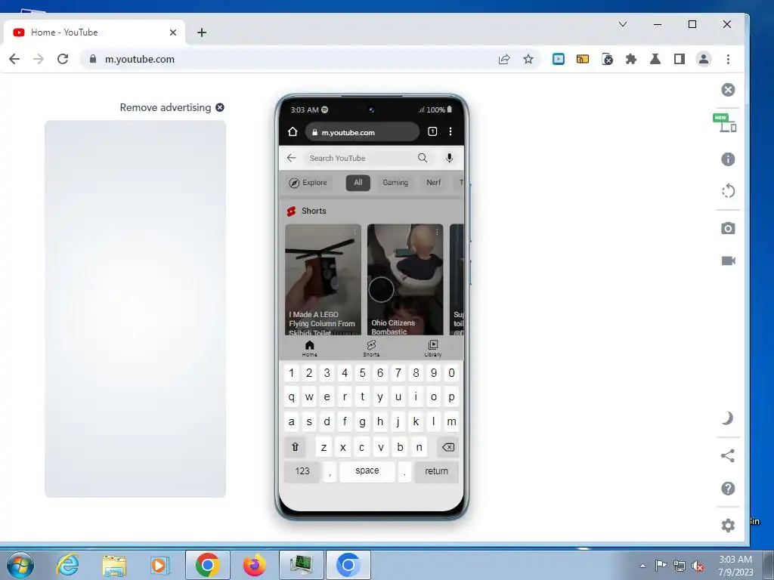
Task: Show device info icon in simulator sidebar
Action: click(728, 159)
